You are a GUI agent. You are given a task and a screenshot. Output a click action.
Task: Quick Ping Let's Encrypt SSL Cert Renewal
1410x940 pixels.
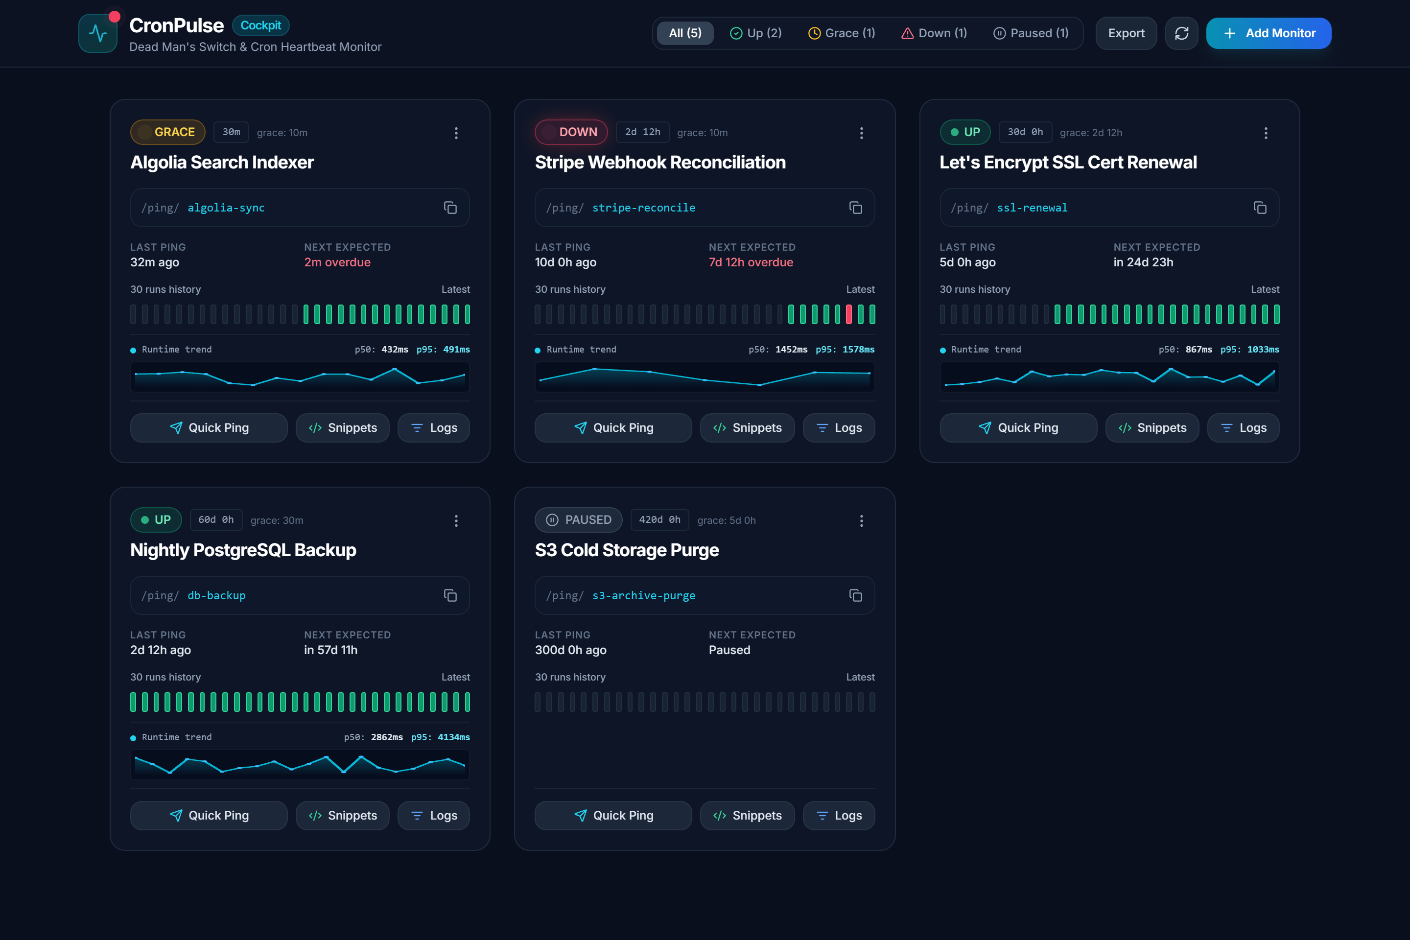1018,427
